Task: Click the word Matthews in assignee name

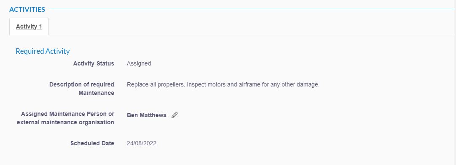Action: pyautogui.click(x=153, y=115)
